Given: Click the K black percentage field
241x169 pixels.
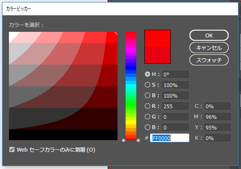Looking at the screenshot, I should tap(218, 138).
